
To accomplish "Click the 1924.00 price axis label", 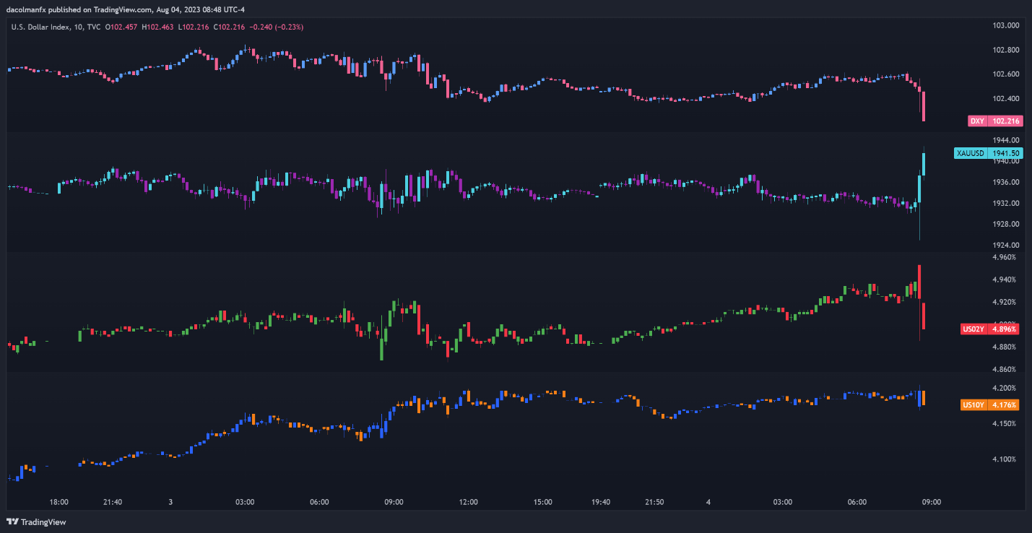I will [1006, 245].
